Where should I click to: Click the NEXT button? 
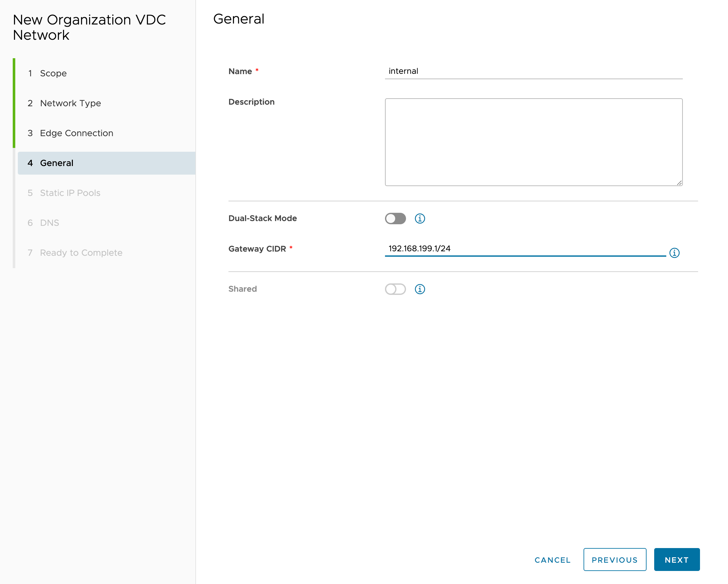pyautogui.click(x=677, y=560)
